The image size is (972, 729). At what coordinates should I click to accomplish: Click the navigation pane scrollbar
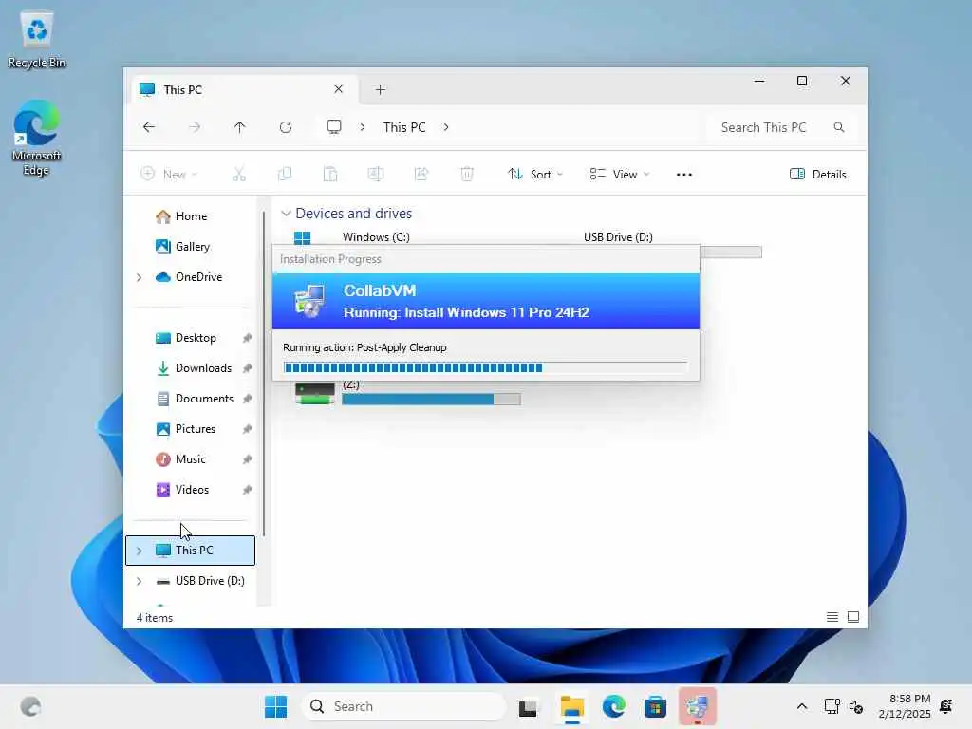coord(264,374)
